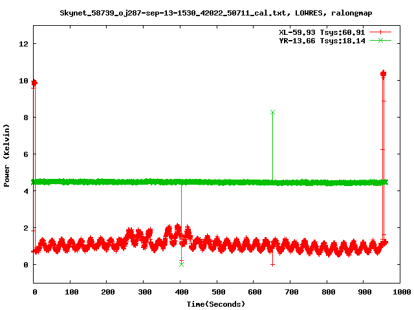Click the green legend line sample
414x310 pixels.
380,40
